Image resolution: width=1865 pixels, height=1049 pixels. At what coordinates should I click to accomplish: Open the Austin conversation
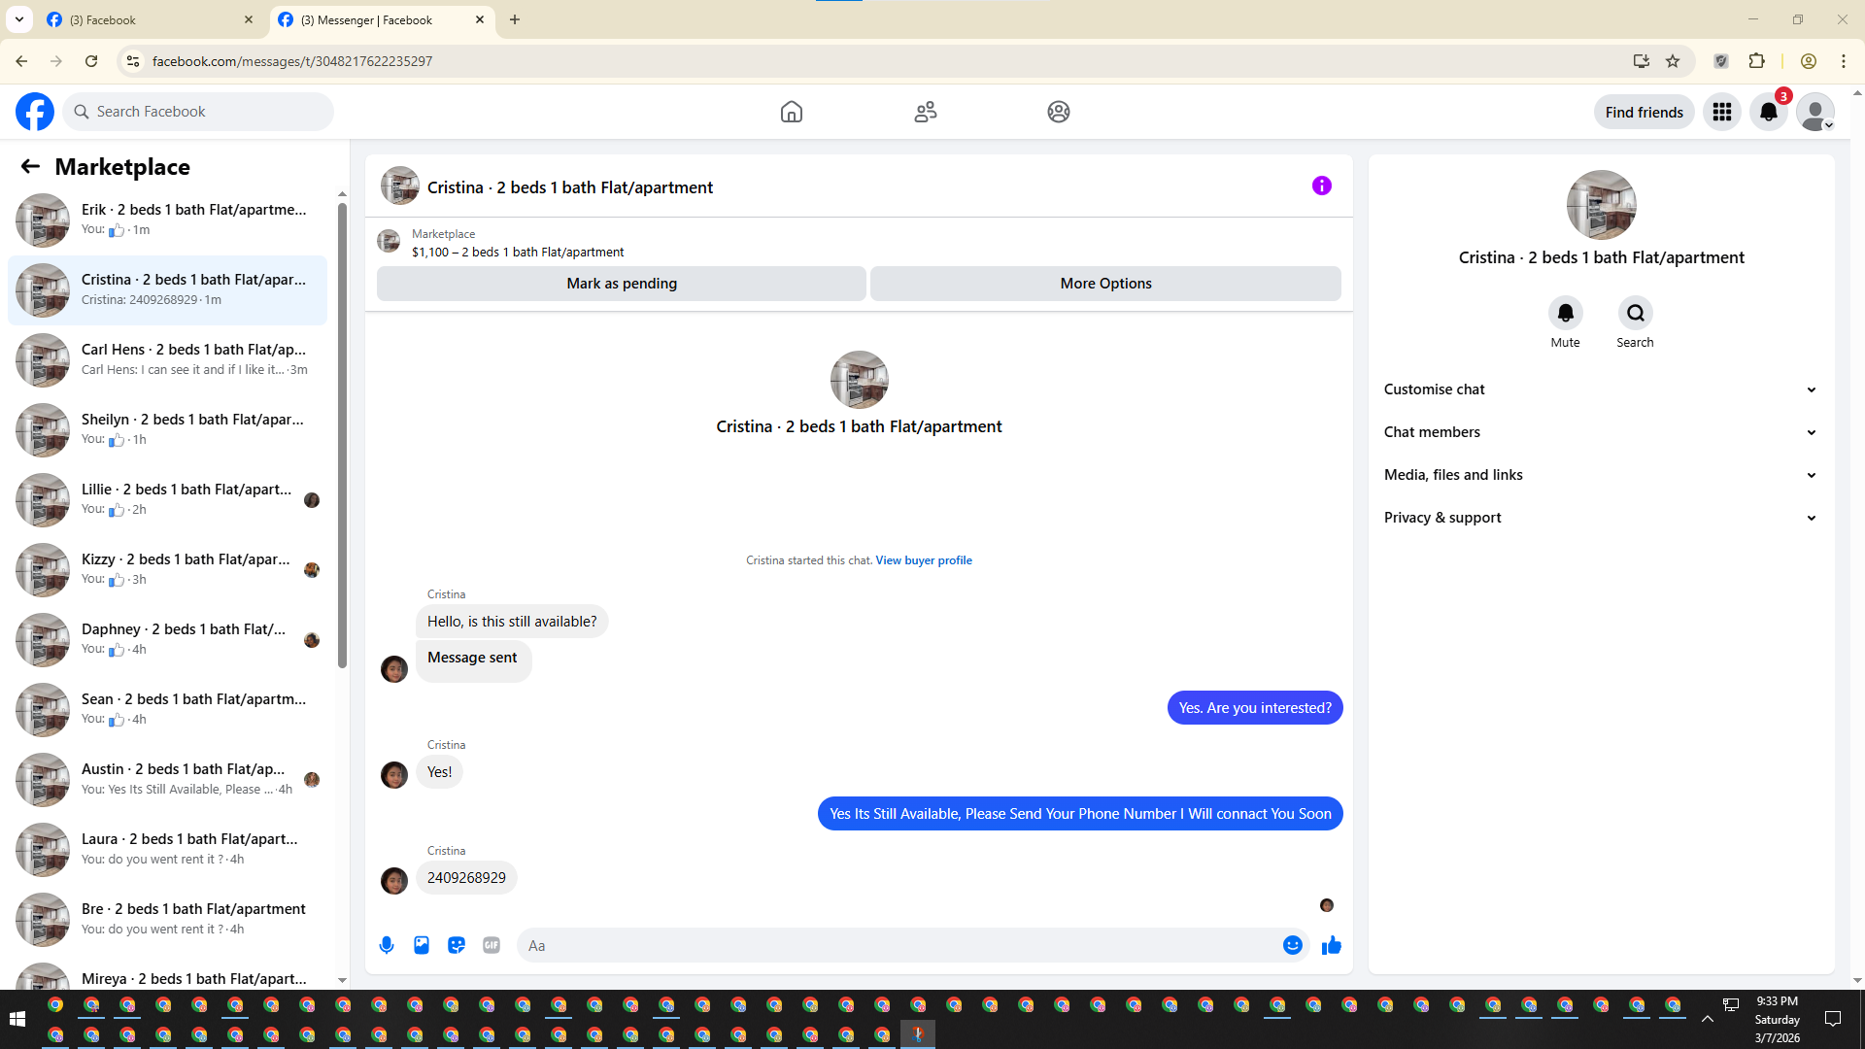click(168, 780)
